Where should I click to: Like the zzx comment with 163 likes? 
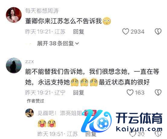(130, 92)
